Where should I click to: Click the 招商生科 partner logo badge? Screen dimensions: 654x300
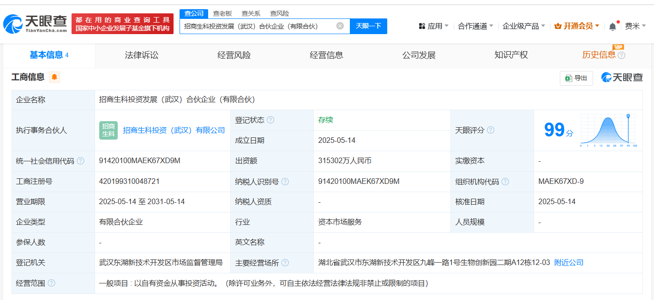[x=108, y=130]
